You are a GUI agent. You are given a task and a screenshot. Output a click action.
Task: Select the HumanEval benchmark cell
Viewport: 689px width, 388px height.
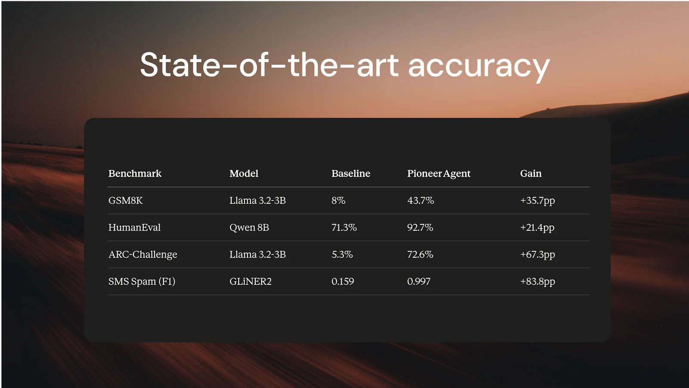pos(134,227)
